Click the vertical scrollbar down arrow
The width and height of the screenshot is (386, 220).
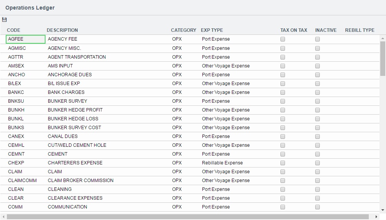(383, 210)
